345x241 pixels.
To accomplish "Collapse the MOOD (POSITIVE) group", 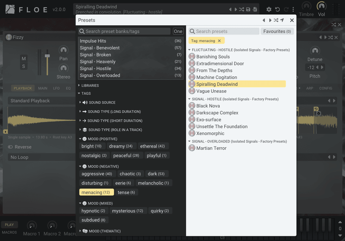I will [98, 139].
